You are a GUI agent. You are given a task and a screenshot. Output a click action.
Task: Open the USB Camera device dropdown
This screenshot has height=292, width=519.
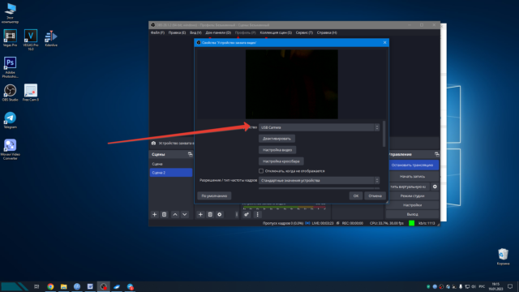click(x=319, y=127)
